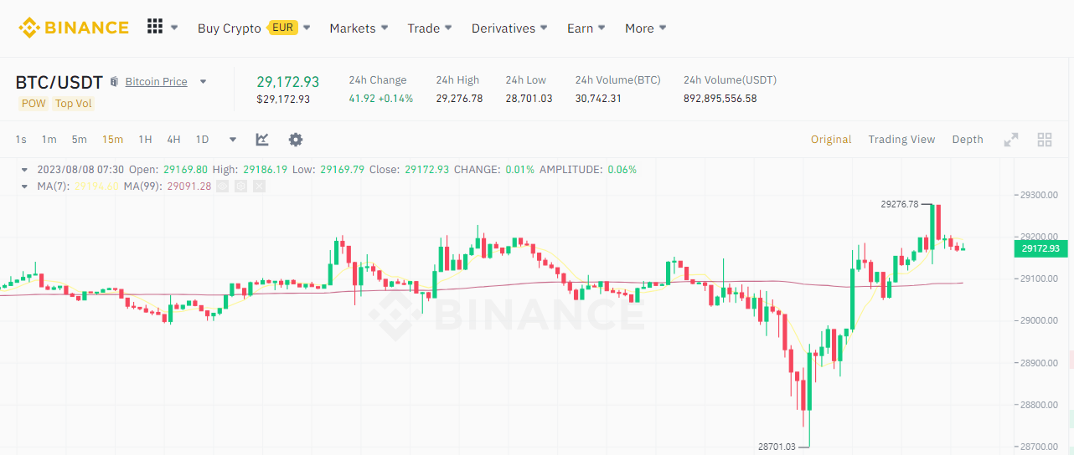Click the BTC/USDT pair title
1074x455 pixels.
pos(59,82)
